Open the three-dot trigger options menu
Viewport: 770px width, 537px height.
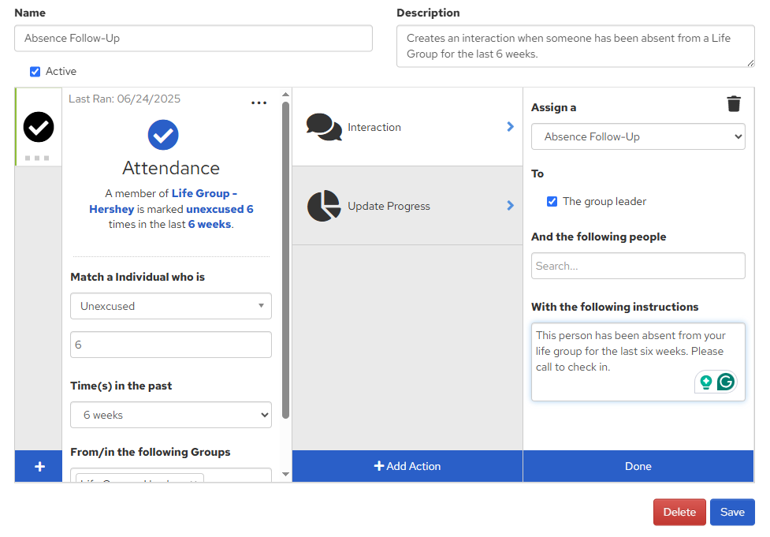click(259, 103)
